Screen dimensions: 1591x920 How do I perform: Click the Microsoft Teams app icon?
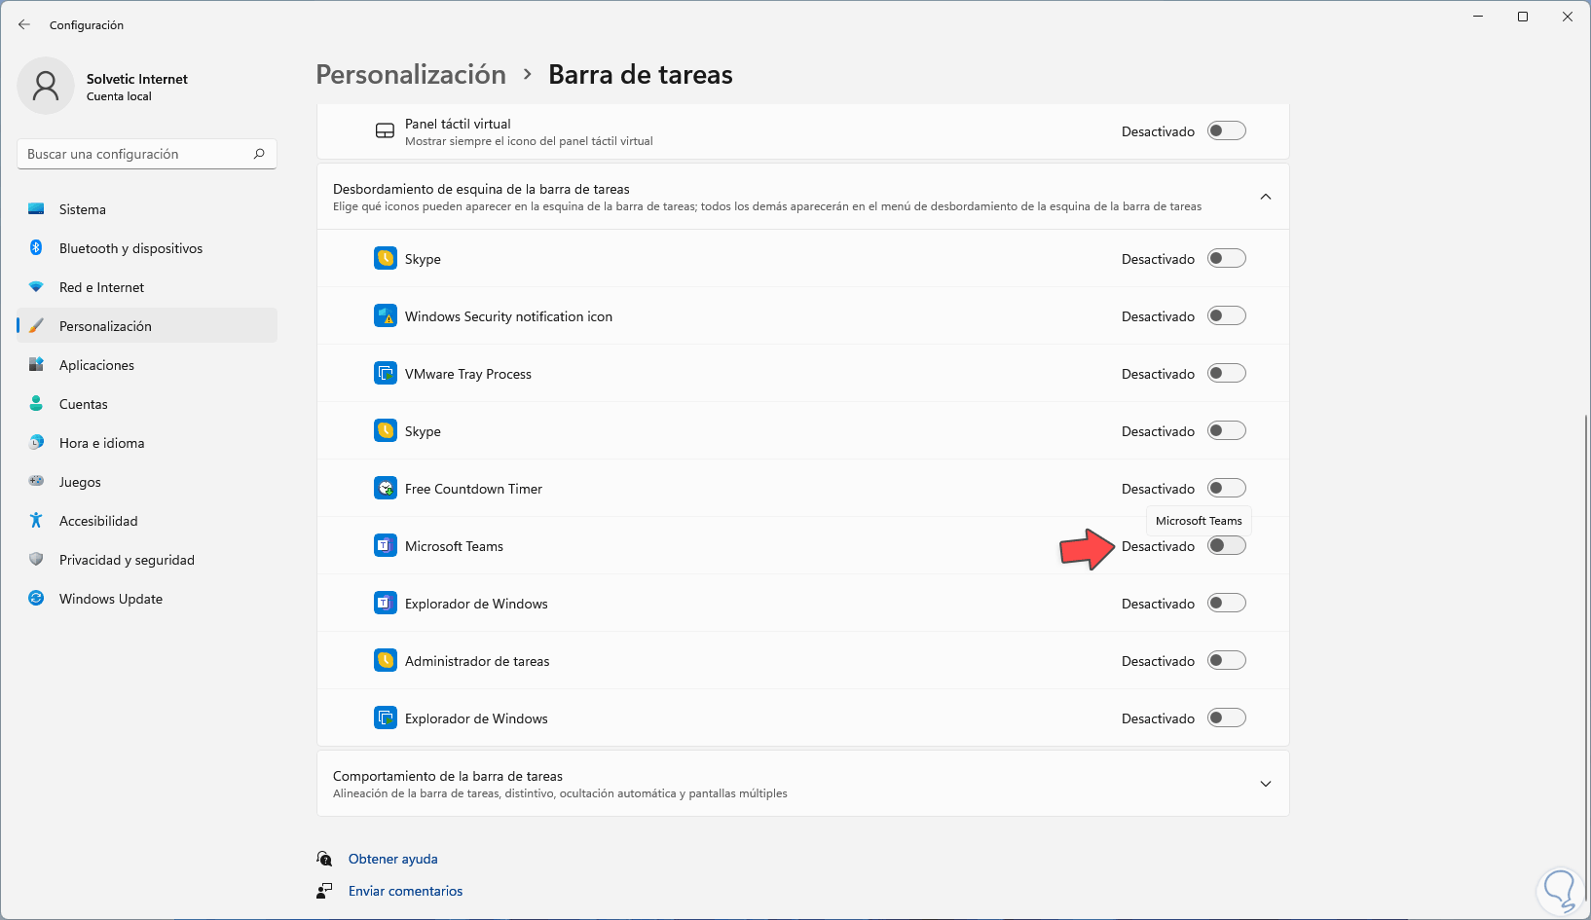385,546
